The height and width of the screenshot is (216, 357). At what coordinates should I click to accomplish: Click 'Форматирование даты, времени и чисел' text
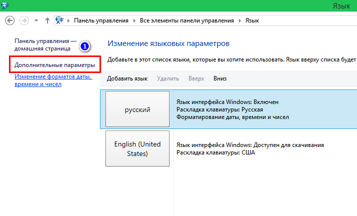232,117
